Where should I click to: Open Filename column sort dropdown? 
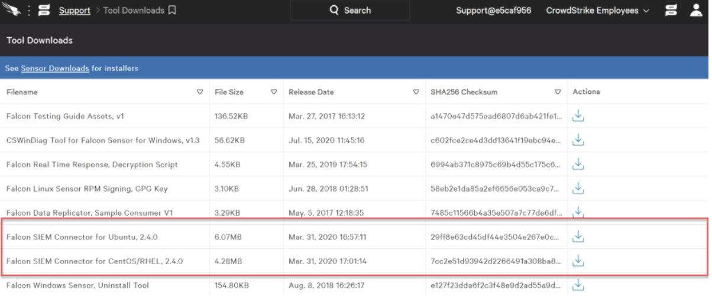[x=200, y=92]
